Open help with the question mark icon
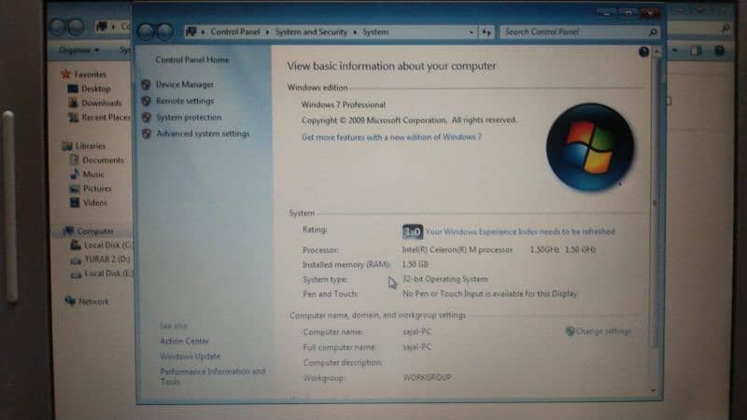This screenshot has height=420, width=747. (643, 52)
